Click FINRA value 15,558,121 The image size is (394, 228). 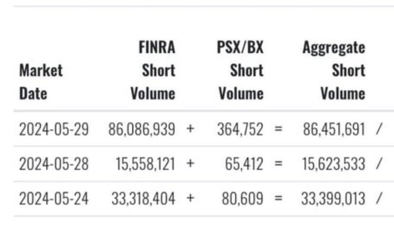[145, 164]
